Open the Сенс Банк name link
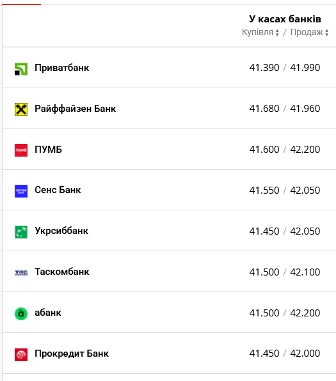 point(58,190)
